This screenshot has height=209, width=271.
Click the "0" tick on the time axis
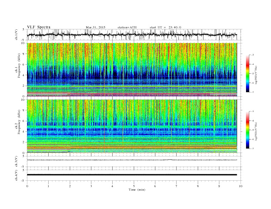pyautogui.click(x=27, y=186)
